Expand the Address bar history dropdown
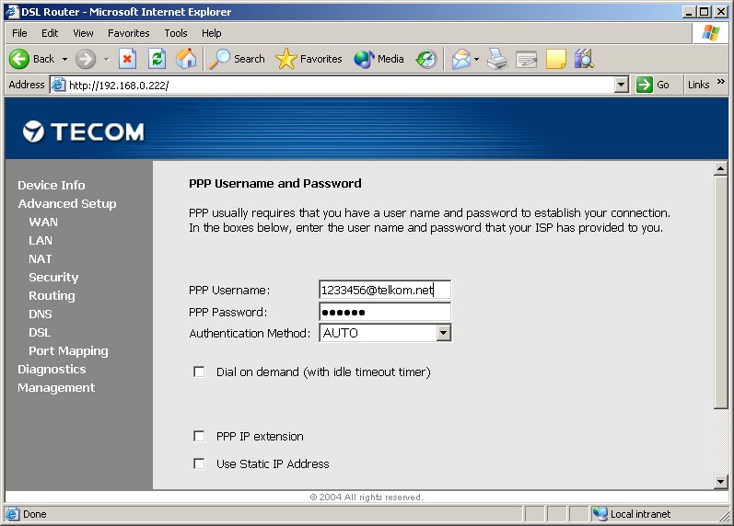 [622, 85]
